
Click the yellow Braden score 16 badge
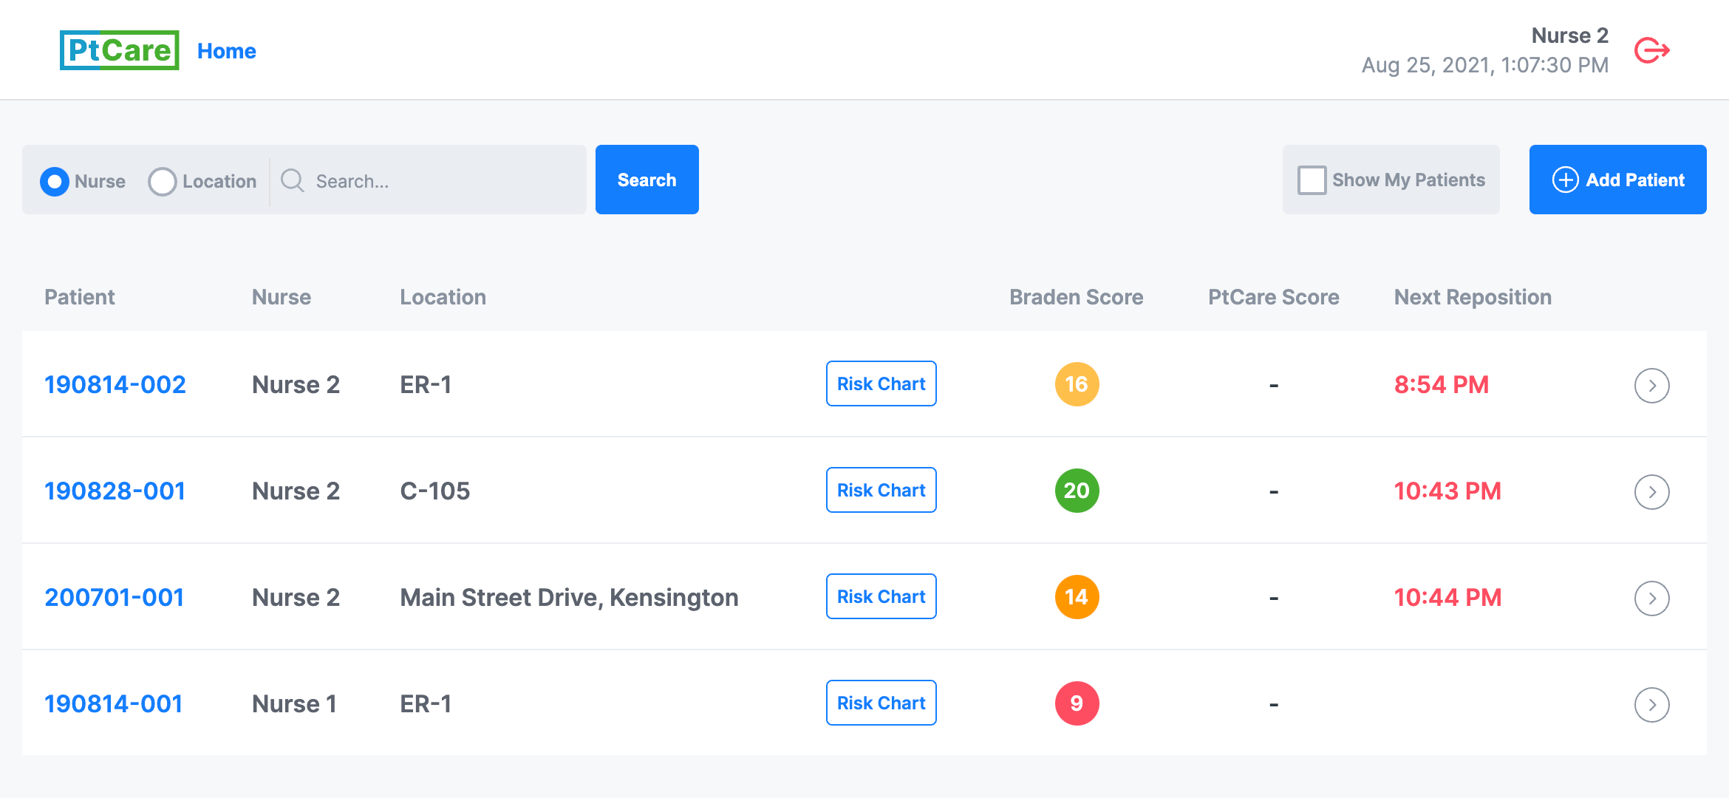click(x=1077, y=384)
